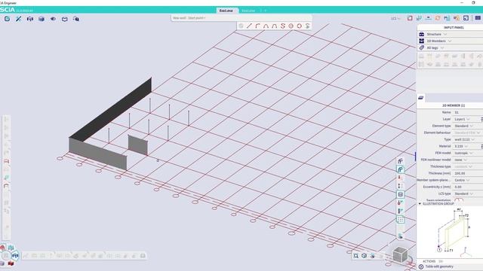Image resolution: width=483 pixels, height=271 pixels.
Task: Click the bottom icon of right vertical toolbar
Action: (x=400, y=236)
